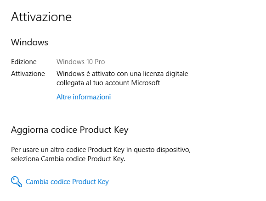Select the Cambia codice Product Key link text
Viewport: 266px width, 201px height.
[x=67, y=182]
